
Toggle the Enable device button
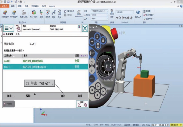pyautogui.click(x=109, y=52)
